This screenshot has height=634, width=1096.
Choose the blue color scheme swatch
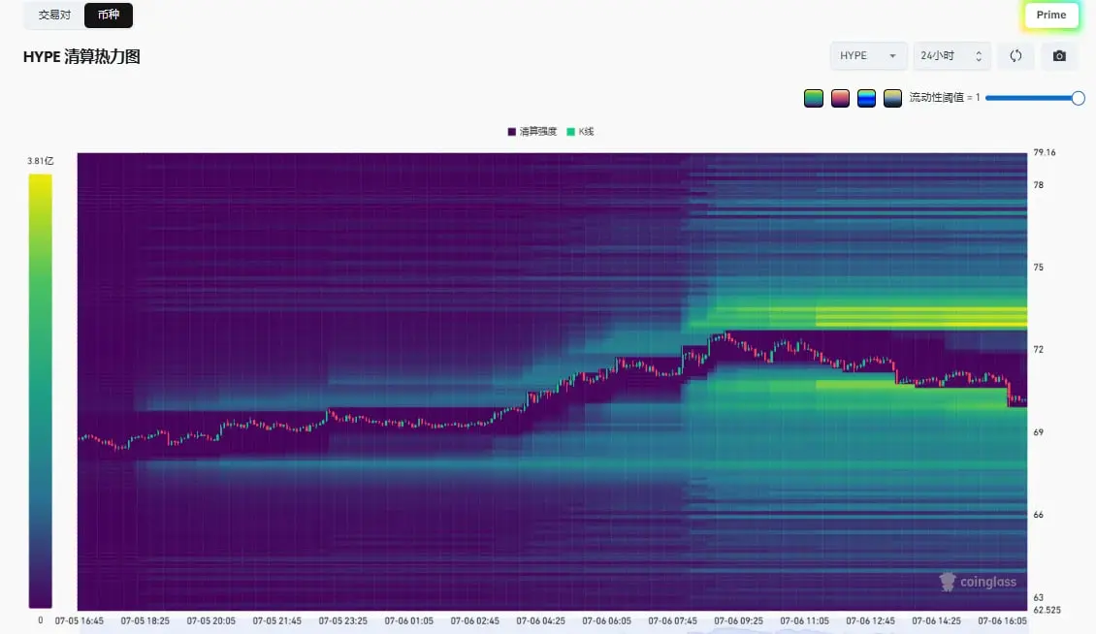coord(867,98)
